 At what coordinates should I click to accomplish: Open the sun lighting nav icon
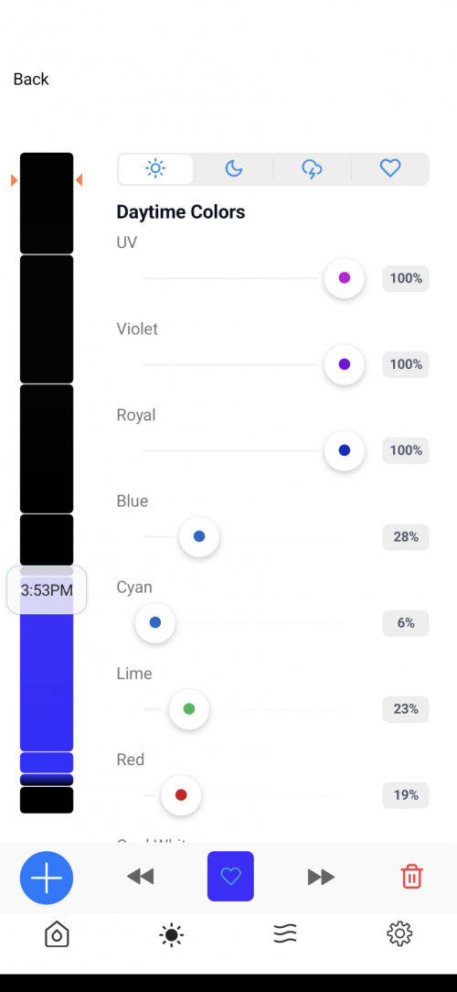[x=171, y=934]
